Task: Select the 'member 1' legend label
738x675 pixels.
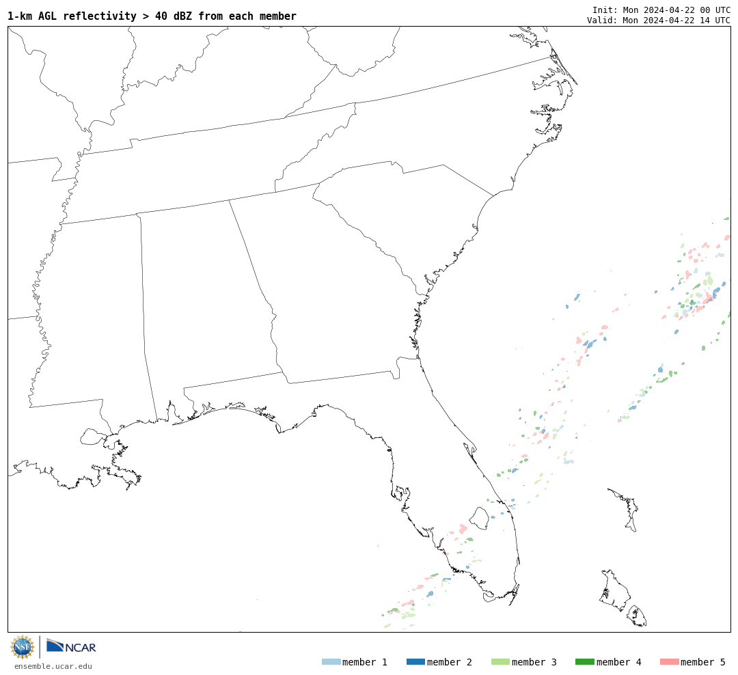Action: (x=365, y=662)
